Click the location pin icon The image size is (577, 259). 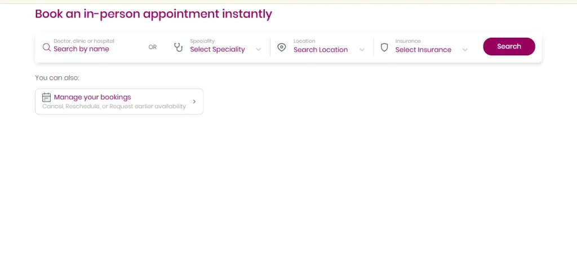(282, 47)
